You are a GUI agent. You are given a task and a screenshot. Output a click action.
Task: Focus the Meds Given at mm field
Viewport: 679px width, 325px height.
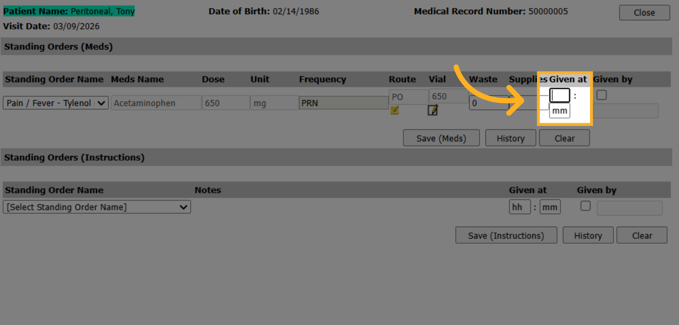coord(559,111)
